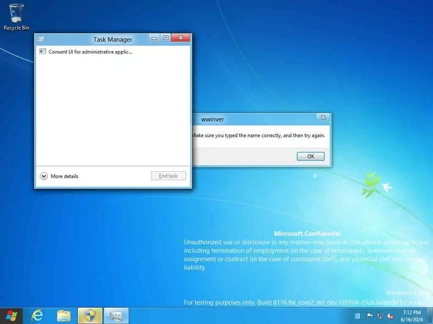Viewport: 433px width, 324px height.
Task: Click the Consent UI process icon
Action: pos(43,51)
